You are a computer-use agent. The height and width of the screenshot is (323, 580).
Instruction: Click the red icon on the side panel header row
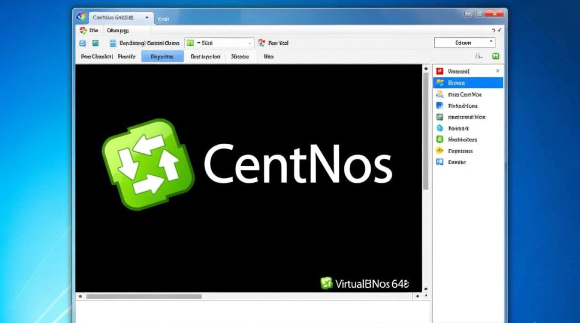click(440, 71)
